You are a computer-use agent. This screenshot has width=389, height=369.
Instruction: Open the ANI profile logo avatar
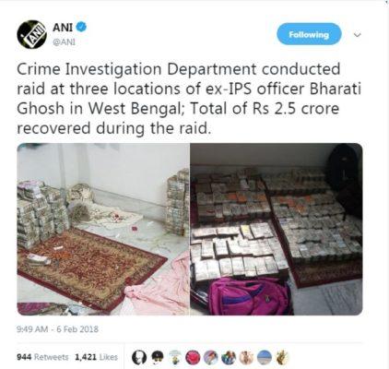click(31, 34)
